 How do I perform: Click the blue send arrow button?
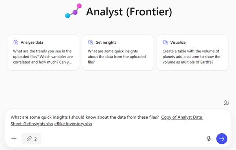point(222,139)
